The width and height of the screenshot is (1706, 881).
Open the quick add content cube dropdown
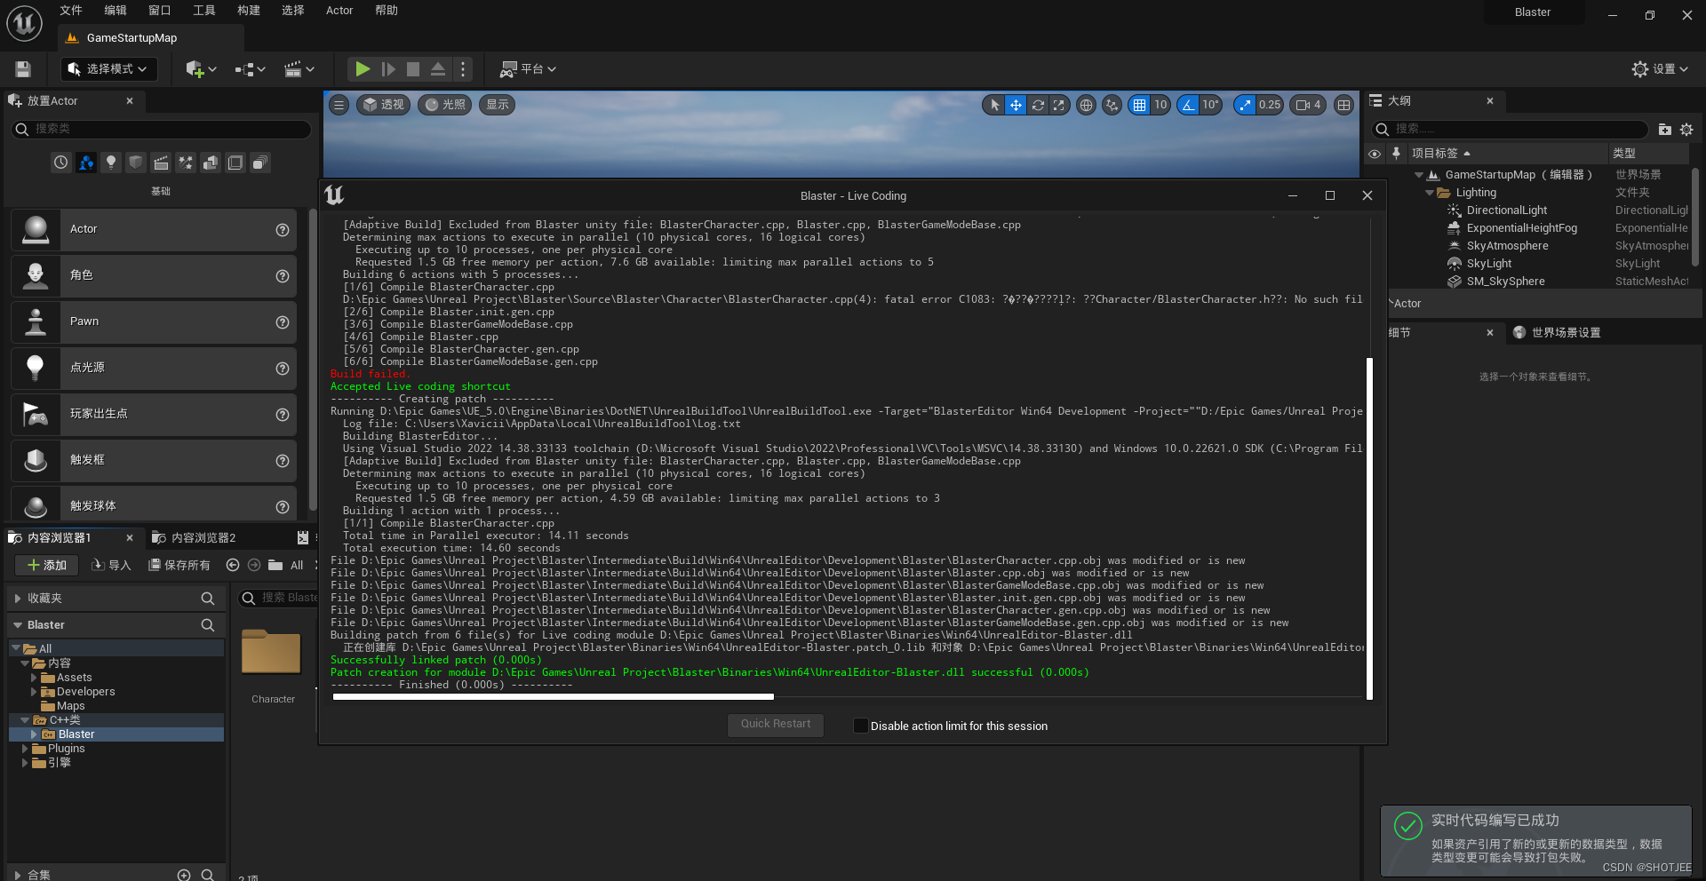pos(201,69)
